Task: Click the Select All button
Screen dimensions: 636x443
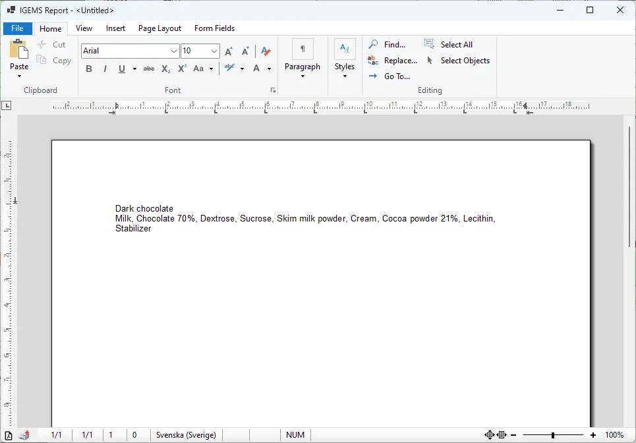Action: (x=448, y=45)
